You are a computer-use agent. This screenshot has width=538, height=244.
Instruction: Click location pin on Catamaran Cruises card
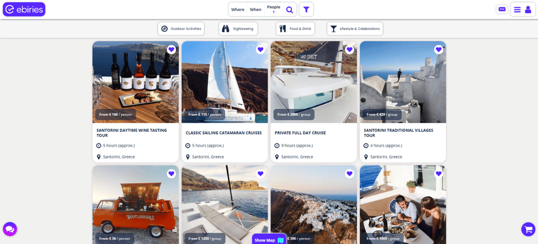coord(188,157)
